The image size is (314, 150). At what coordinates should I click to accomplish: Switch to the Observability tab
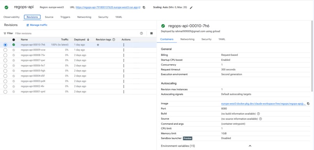click(x=11, y=17)
